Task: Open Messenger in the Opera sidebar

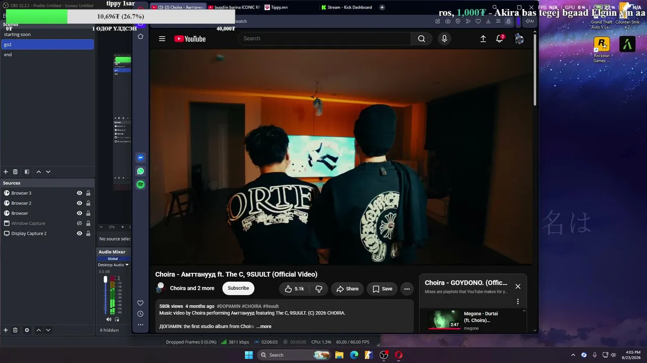Action: pyautogui.click(x=141, y=158)
